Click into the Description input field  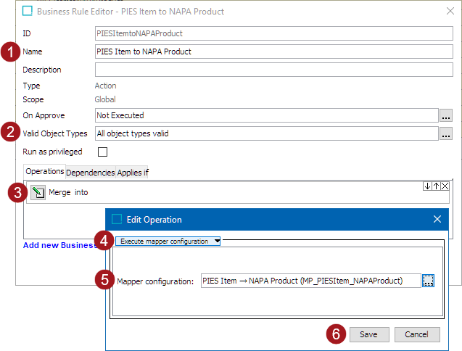coord(273,70)
